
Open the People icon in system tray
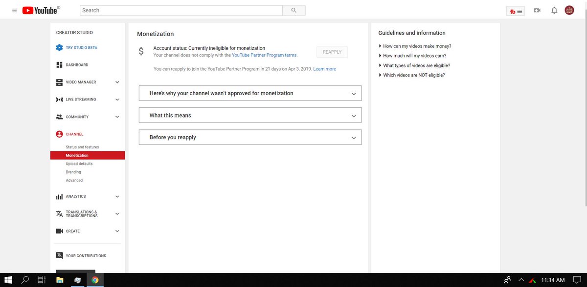pyautogui.click(x=507, y=280)
